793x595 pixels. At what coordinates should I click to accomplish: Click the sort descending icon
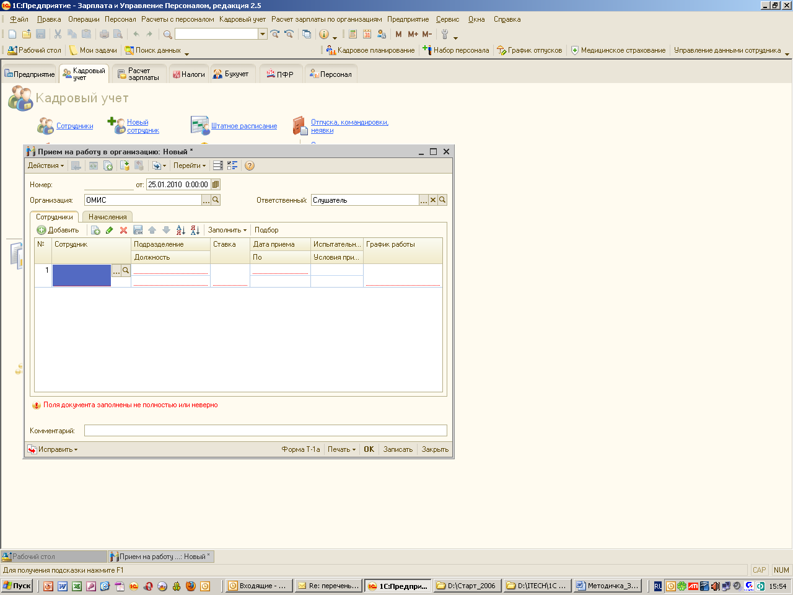pyautogui.click(x=195, y=230)
